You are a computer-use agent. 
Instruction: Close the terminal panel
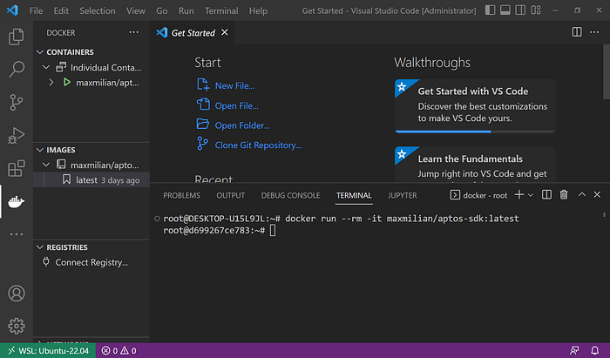coord(597,194)
